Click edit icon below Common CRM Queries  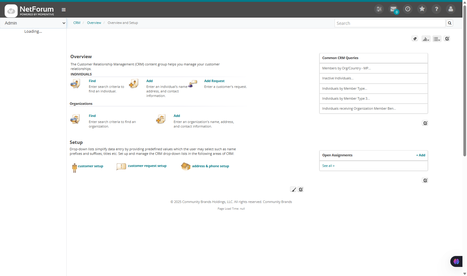pos(425,123)
